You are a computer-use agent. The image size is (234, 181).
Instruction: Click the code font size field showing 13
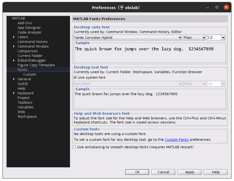[214, 37]
